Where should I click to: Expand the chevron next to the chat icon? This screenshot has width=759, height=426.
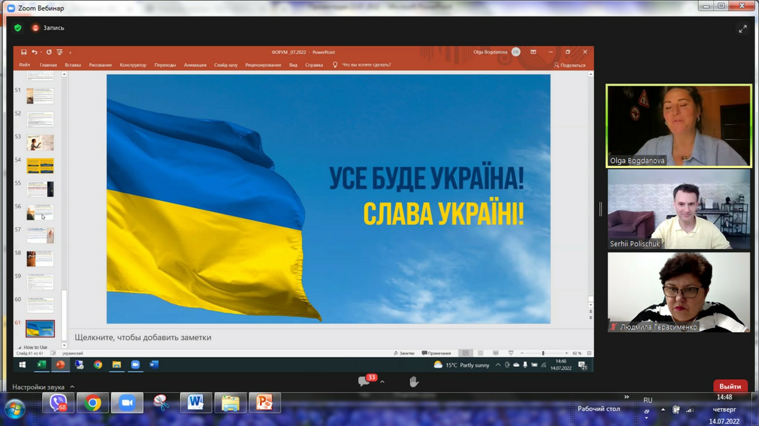pyautogui.click(x=382, y=381)
